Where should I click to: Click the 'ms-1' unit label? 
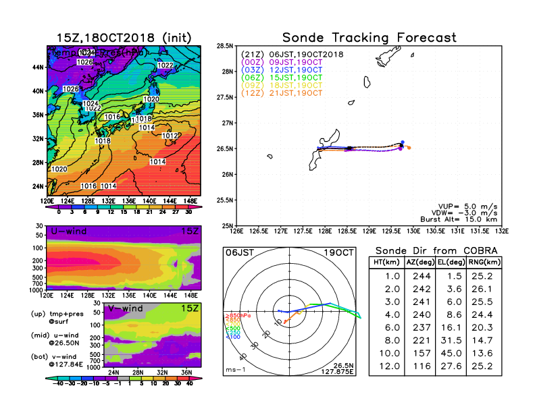tap(236, 370)
